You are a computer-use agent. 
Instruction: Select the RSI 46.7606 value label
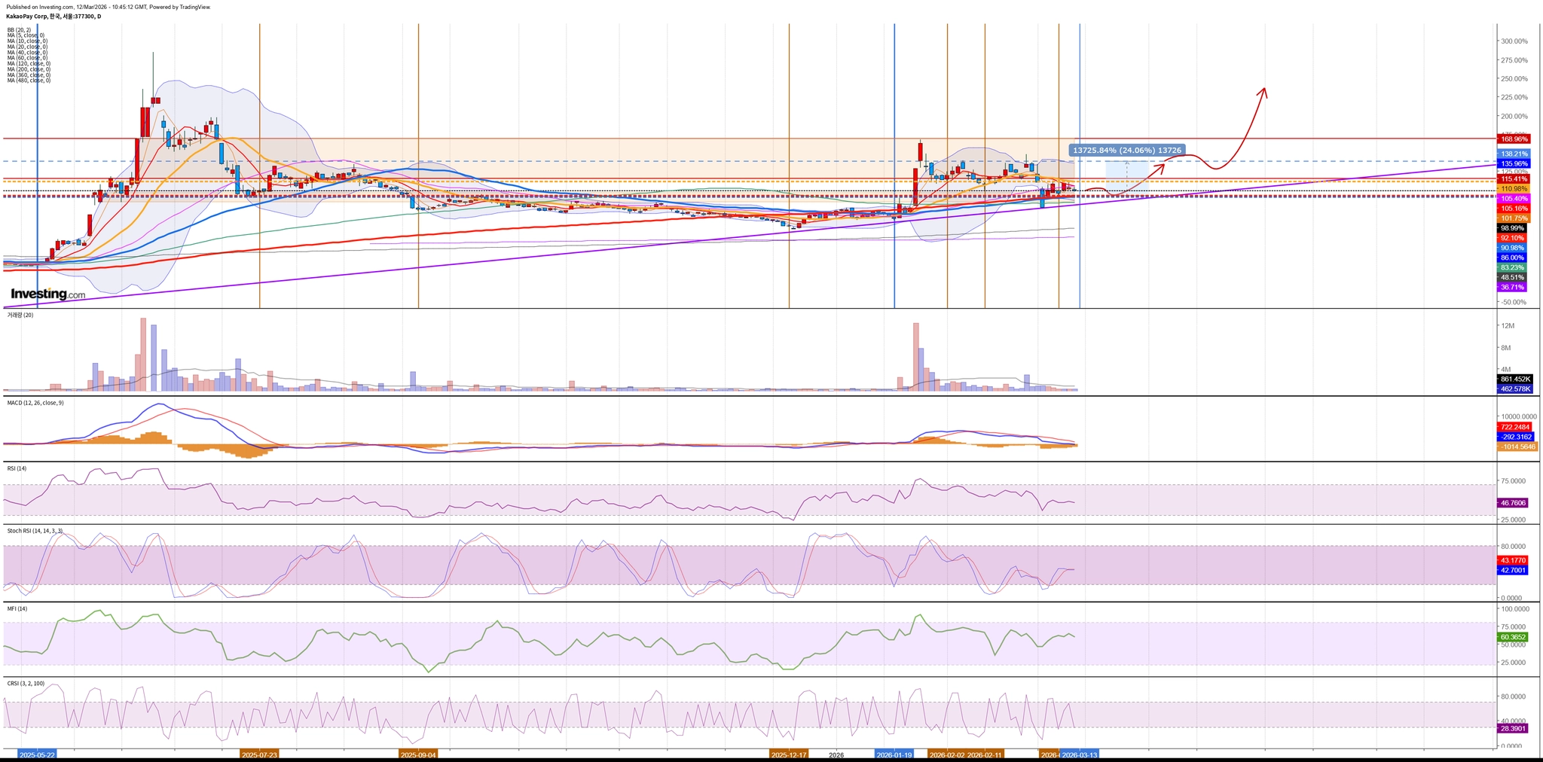(1514, 502)
